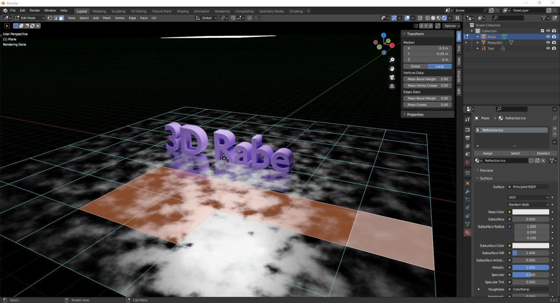Viewport: 560px width, 303px height.
Task: Pin the properties editor context
Action: coord(554,118)
